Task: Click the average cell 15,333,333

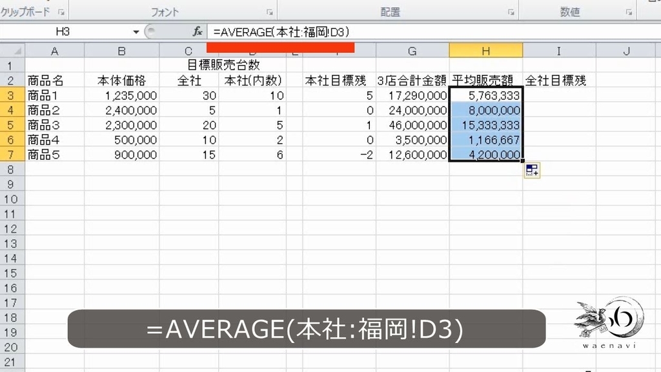Action: [485, 125]
